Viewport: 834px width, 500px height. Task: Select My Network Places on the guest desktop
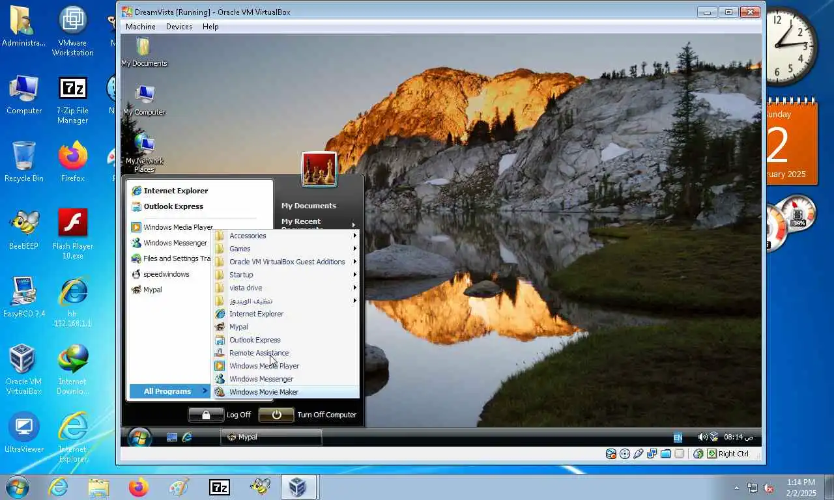click(x=144, y=154)
